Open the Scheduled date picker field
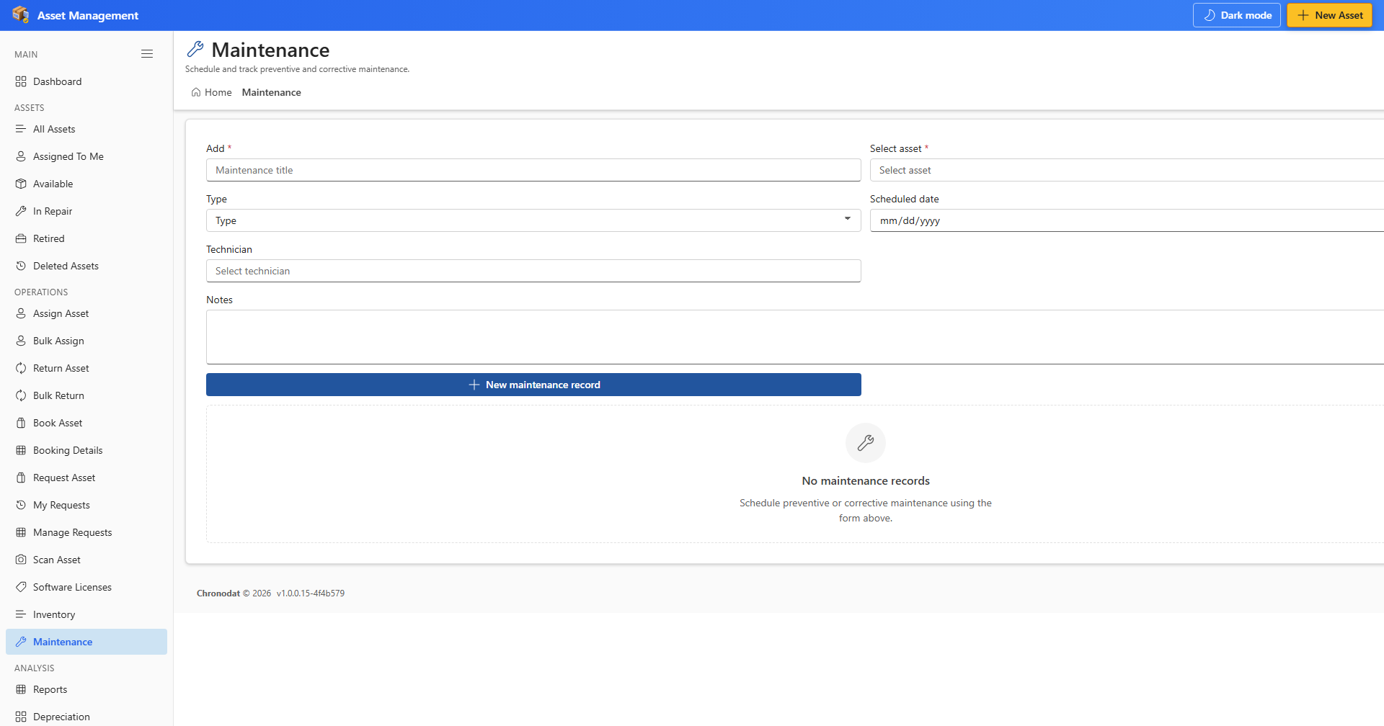Image resolution: width=1384 pixels, height=726 pixels. (1127, 220)
